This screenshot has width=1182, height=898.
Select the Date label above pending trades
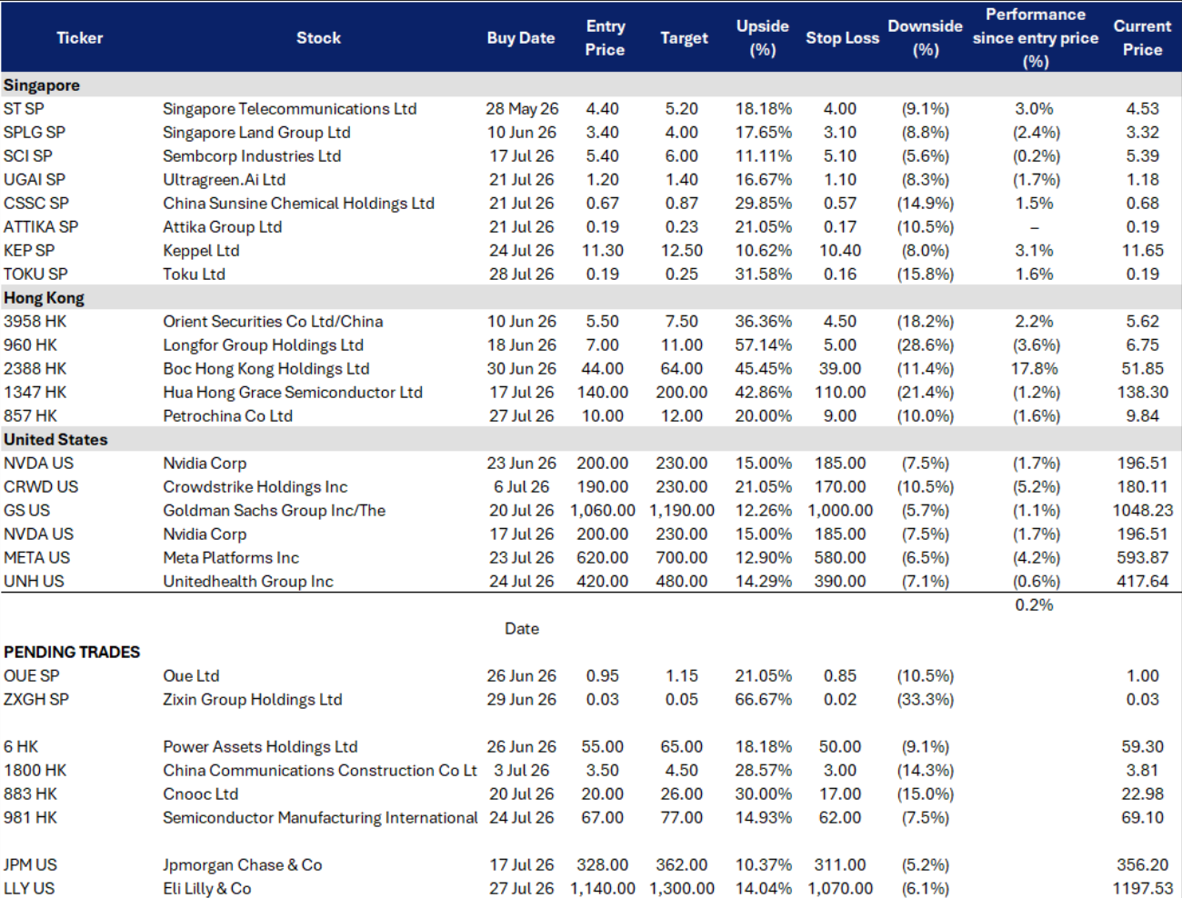(x=521, y=629)
